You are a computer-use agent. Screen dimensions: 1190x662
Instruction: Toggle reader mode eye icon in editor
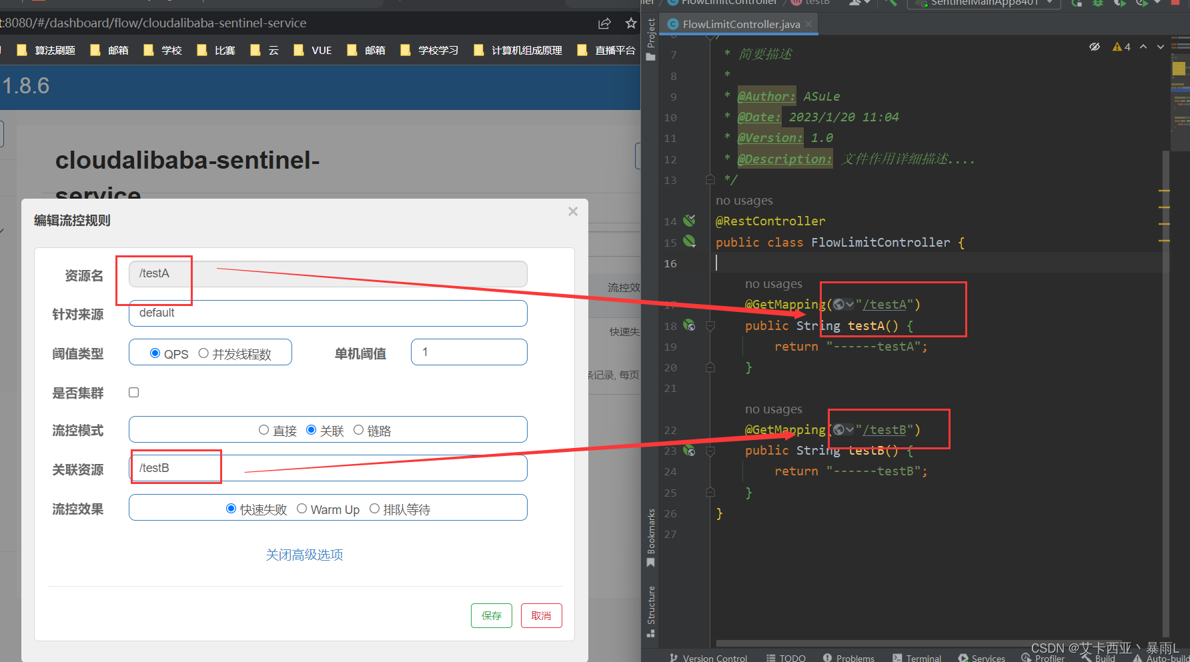1095,47
